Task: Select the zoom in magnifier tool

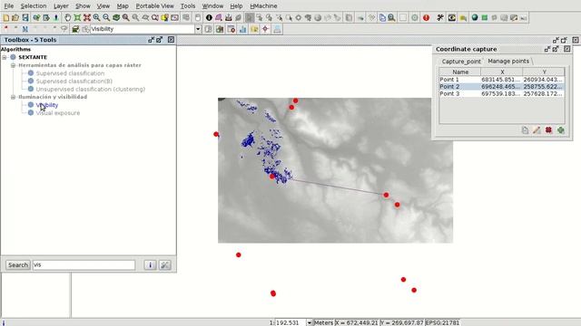Action: click(x=96, y=17)
